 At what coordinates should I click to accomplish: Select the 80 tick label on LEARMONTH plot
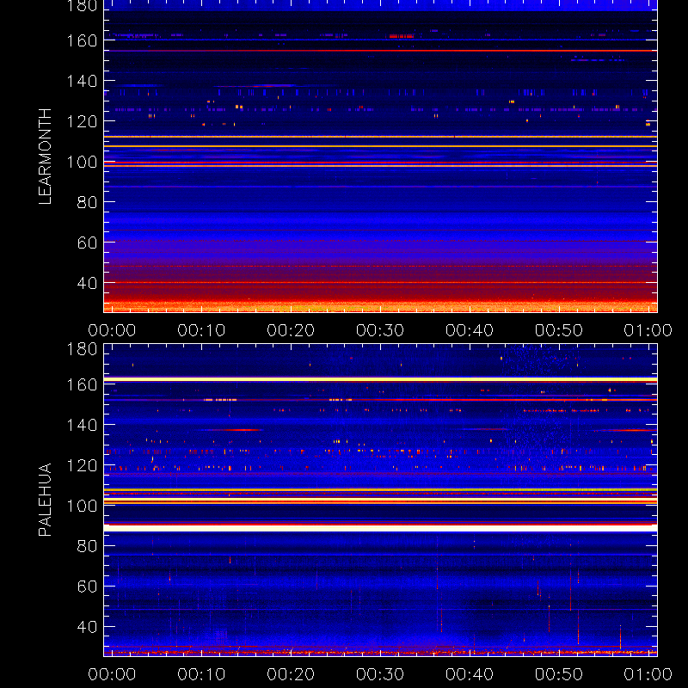point(87,202)
